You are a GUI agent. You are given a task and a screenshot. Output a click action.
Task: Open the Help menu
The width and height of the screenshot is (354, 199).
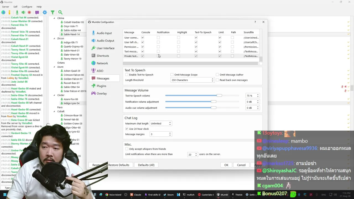click(39, 7)
